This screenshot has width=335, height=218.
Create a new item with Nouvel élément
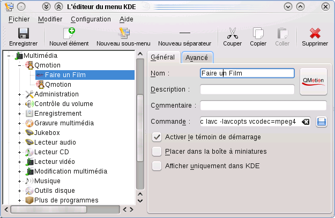pyautogui.click(x=69, y=36)
